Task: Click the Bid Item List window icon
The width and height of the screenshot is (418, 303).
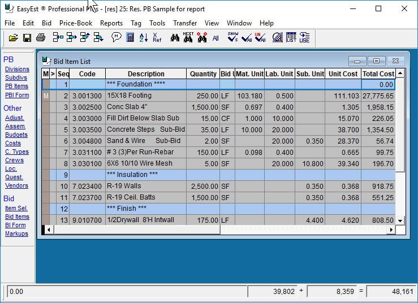Action: [x=46, y=61]
